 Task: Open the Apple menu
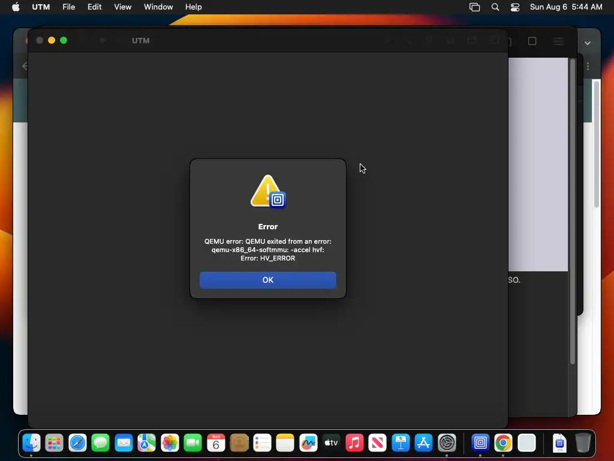[16, 7]
